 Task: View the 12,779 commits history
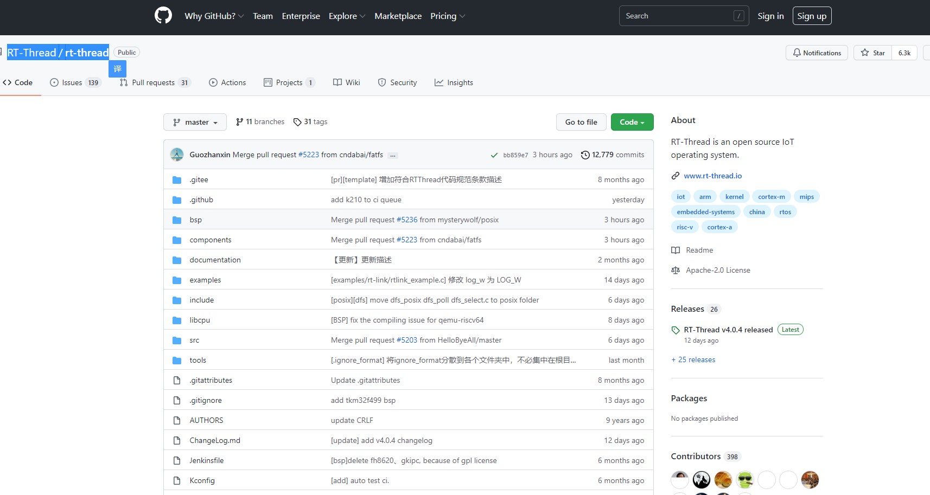[613, 155]
